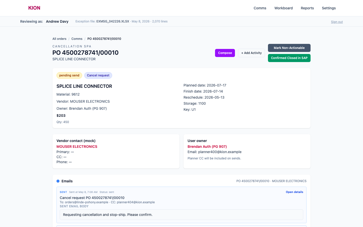Click the email To/CC recipients line

pos(107,202)
